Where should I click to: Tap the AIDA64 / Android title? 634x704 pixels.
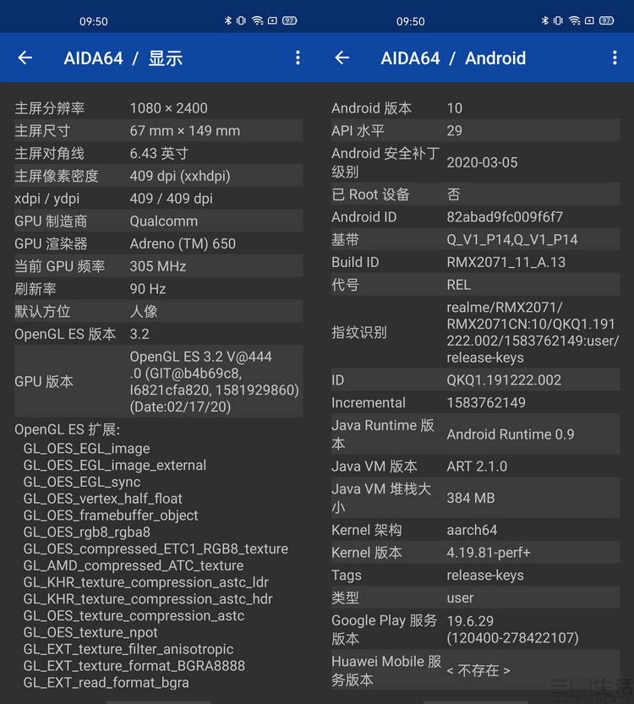click(x=453, y=58)
